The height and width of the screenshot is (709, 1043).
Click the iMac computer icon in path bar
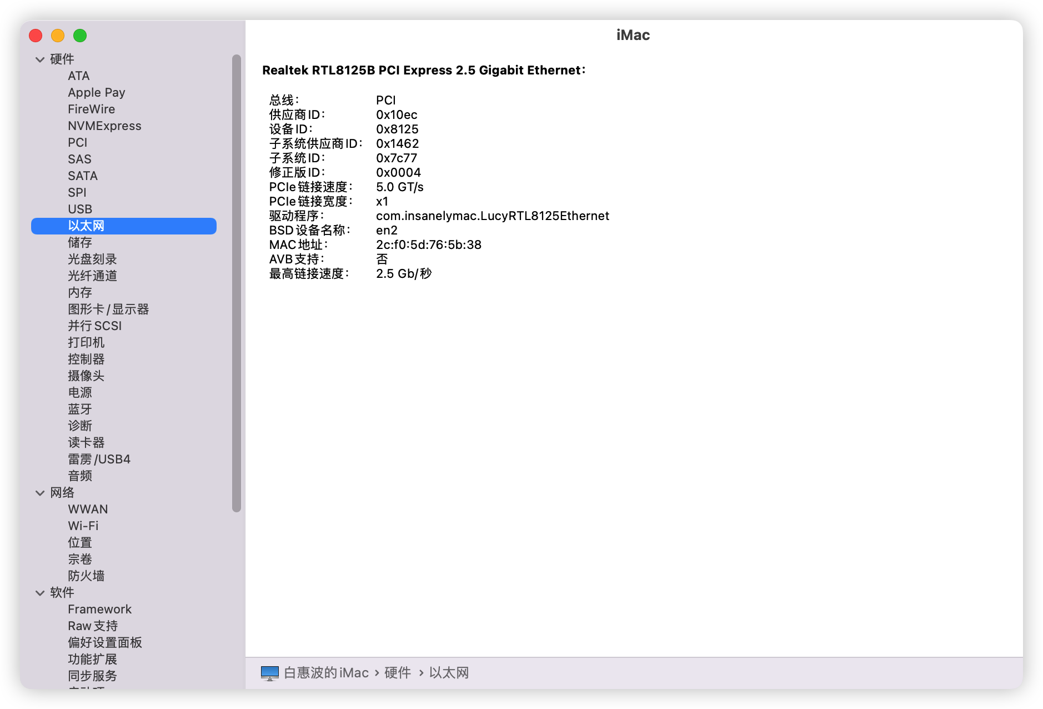(x=270, y=673)
